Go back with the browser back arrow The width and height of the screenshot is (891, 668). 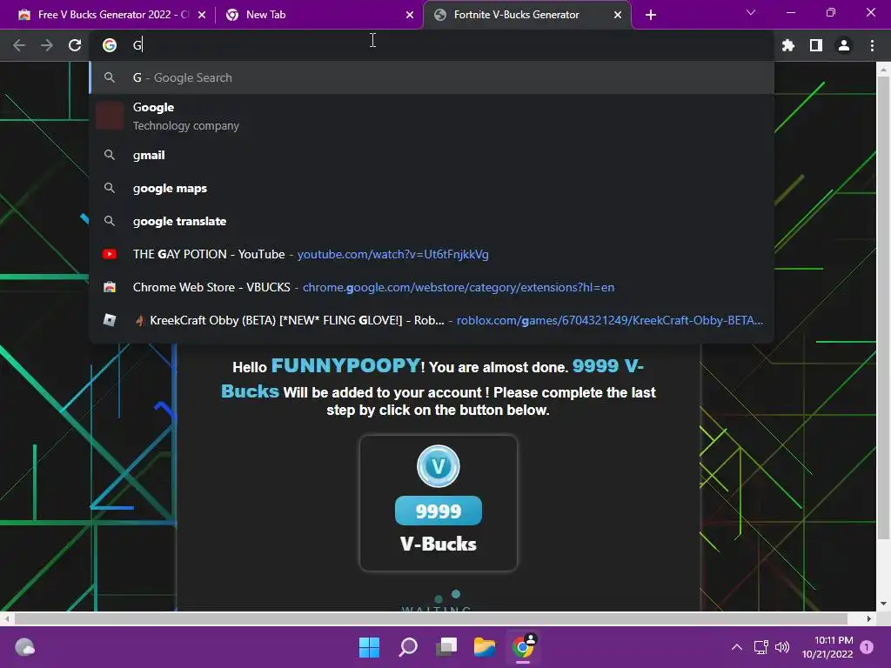coord(19,45)
